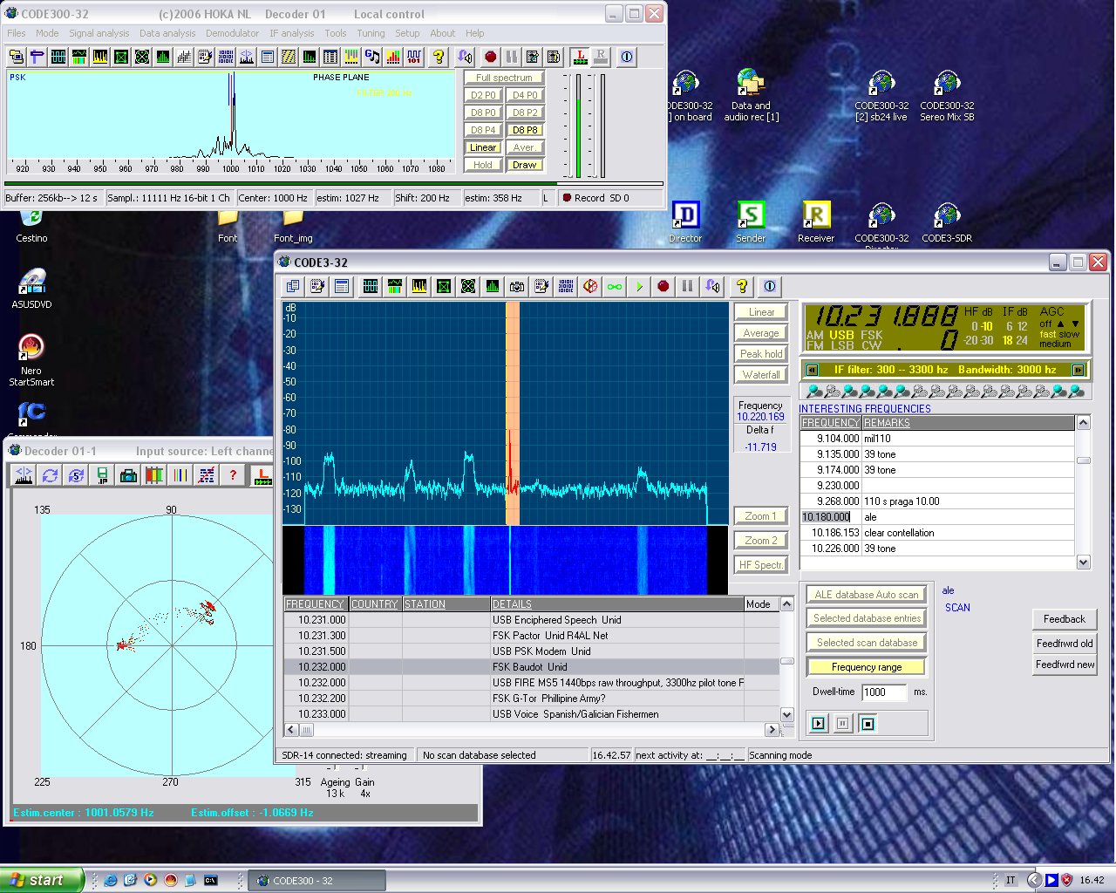Click the spectrum center icon in Decoder 01-1
Viewport: 1116px width, 893px height.
pyautogui.click(x=24, y=475)
